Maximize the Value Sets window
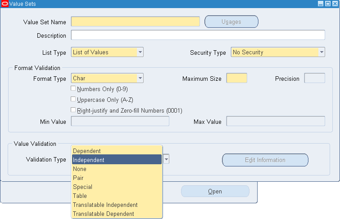340x219 pixels. [327, 4]
